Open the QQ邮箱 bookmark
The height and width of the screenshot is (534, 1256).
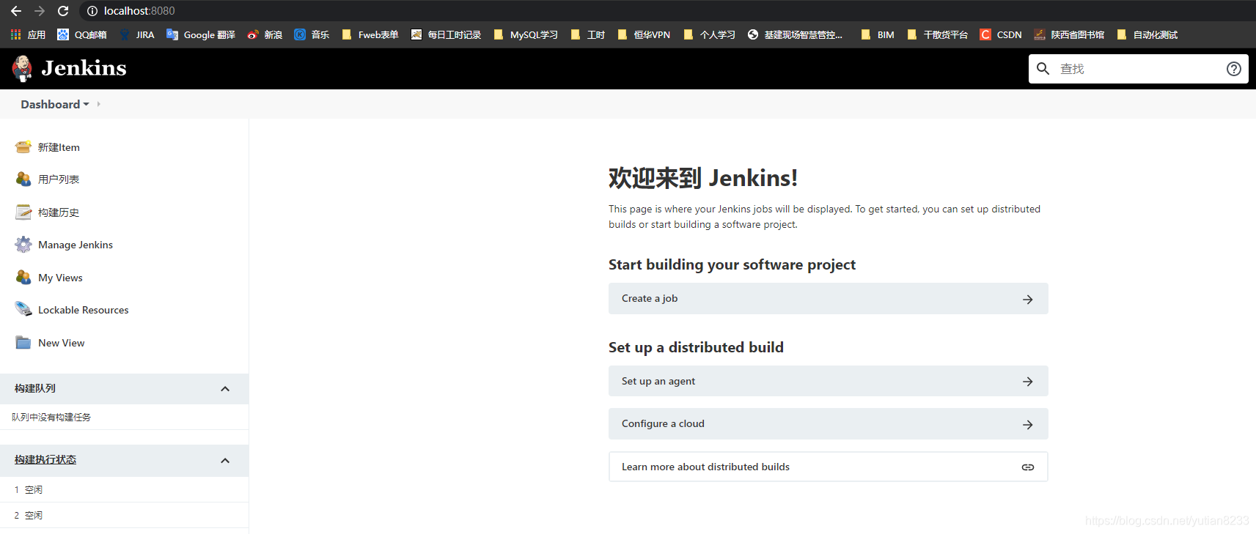click(x=82, y=34)
